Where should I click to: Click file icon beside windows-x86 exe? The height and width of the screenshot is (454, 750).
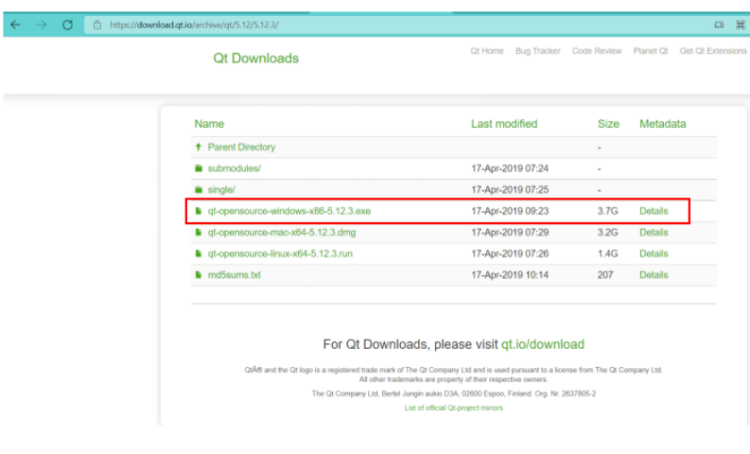198,211
